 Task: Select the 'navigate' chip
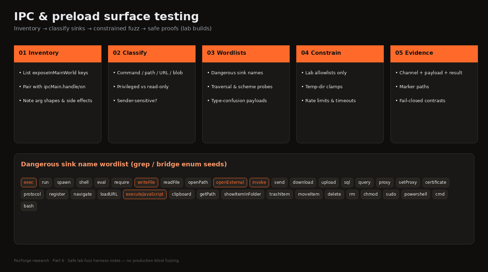click(83, 194)
